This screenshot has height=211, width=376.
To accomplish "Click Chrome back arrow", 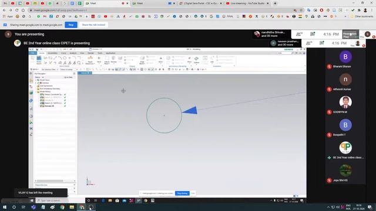I will [x=4, y=10].
